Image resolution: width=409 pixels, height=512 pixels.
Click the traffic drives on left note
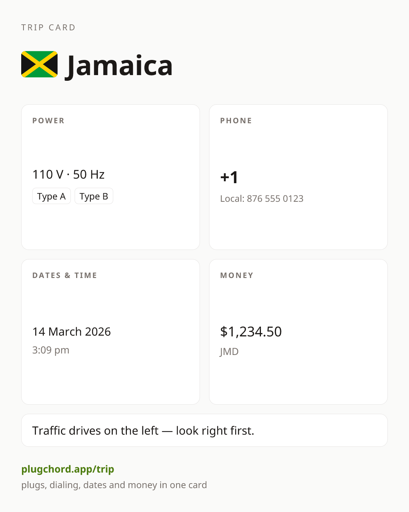(204, 430)
